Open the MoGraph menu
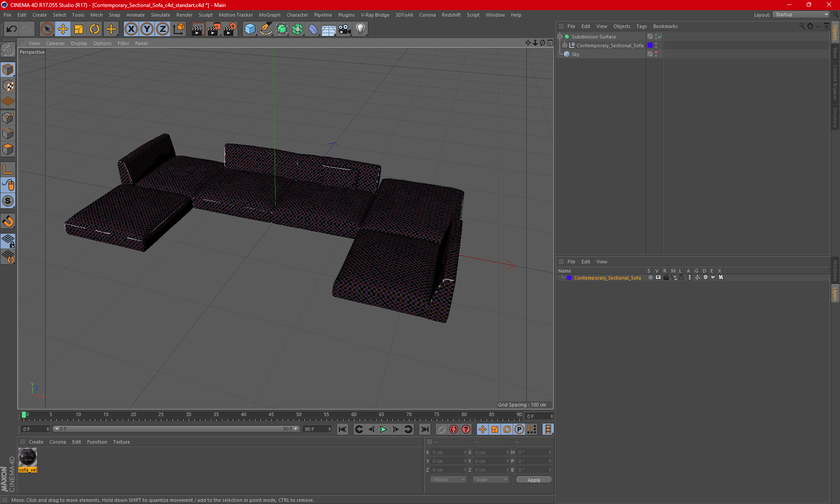 269,15
